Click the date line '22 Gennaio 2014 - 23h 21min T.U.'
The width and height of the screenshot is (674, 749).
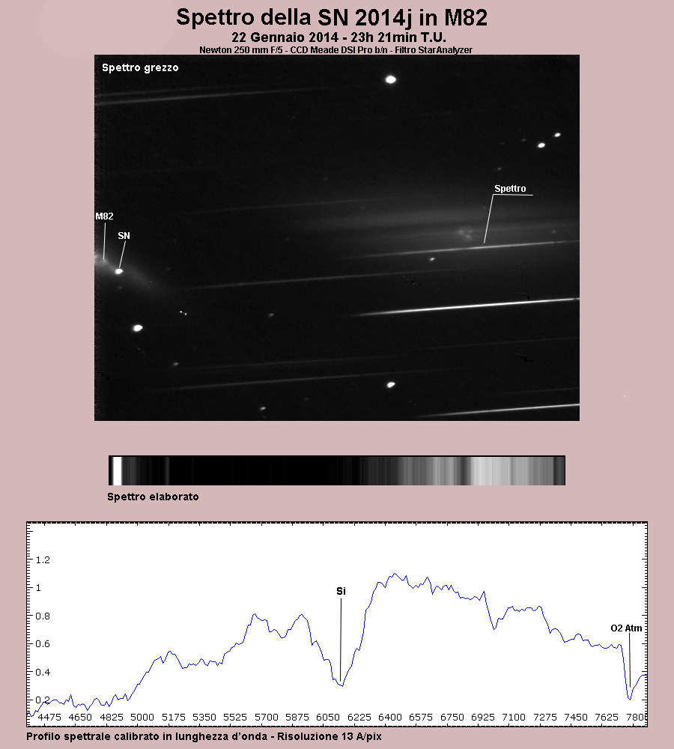click(x=338, y=37)
